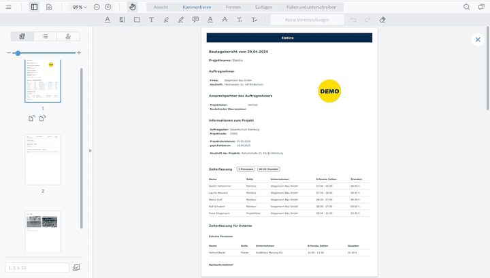The image size is (490, 278).
Task: Toggle the left sidebar panel
Action: [34, 7]
